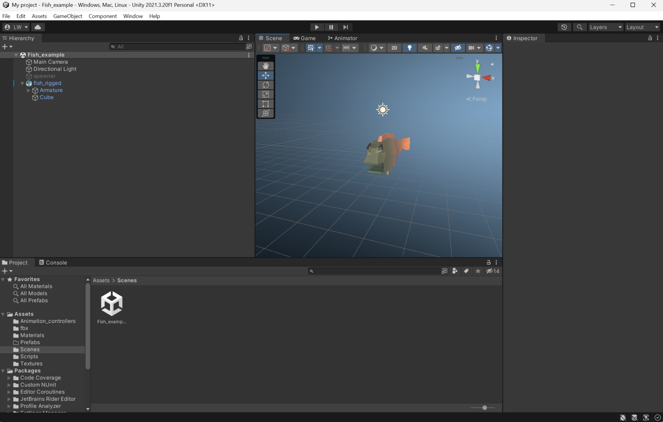Image resolution: width=663 pixels, height=422 pixels.
Task: Open the Layers dropdown
Action: pos(605,27)
